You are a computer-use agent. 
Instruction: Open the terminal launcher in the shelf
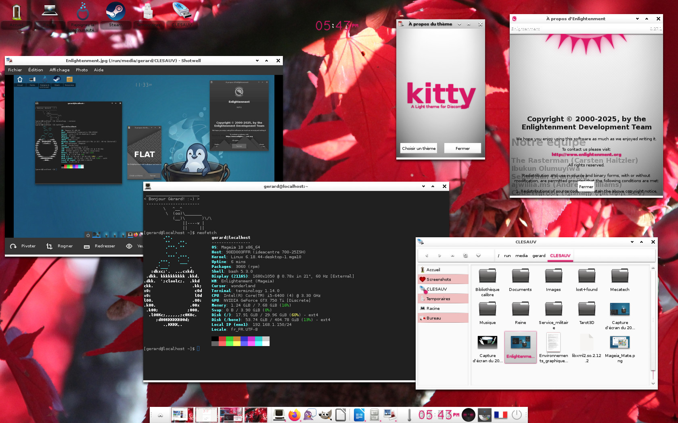279,415
